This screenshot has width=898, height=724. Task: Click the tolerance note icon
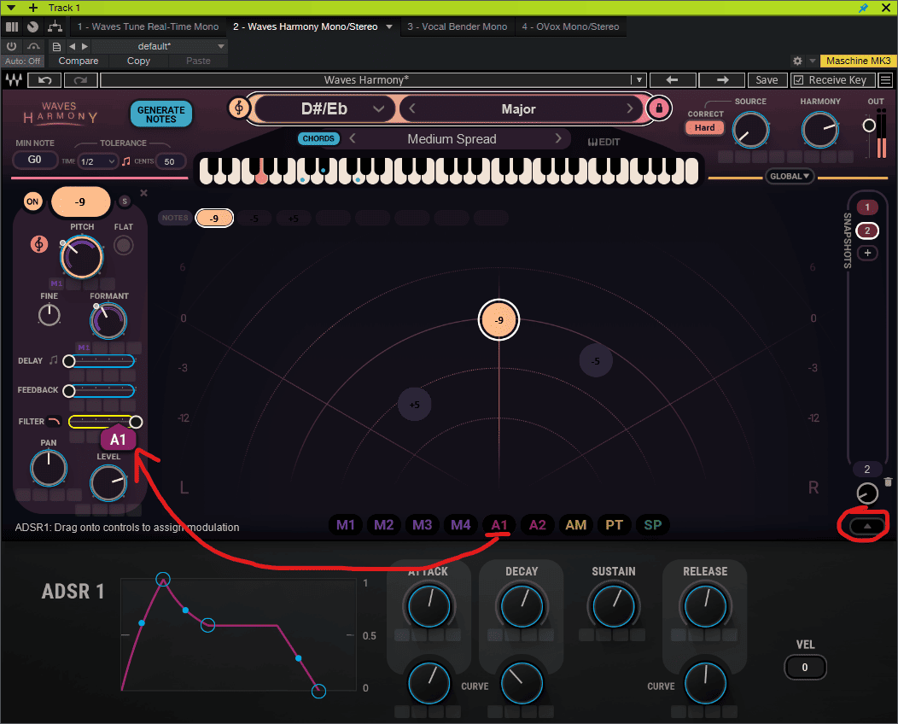126,161
